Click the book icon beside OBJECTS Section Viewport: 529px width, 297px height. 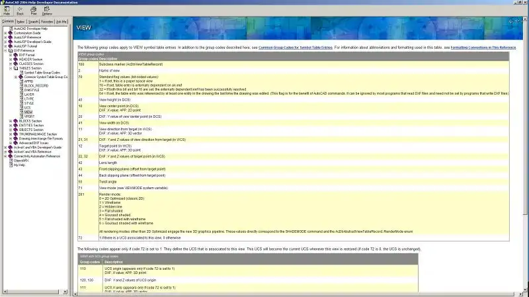[x=15, y=130]
